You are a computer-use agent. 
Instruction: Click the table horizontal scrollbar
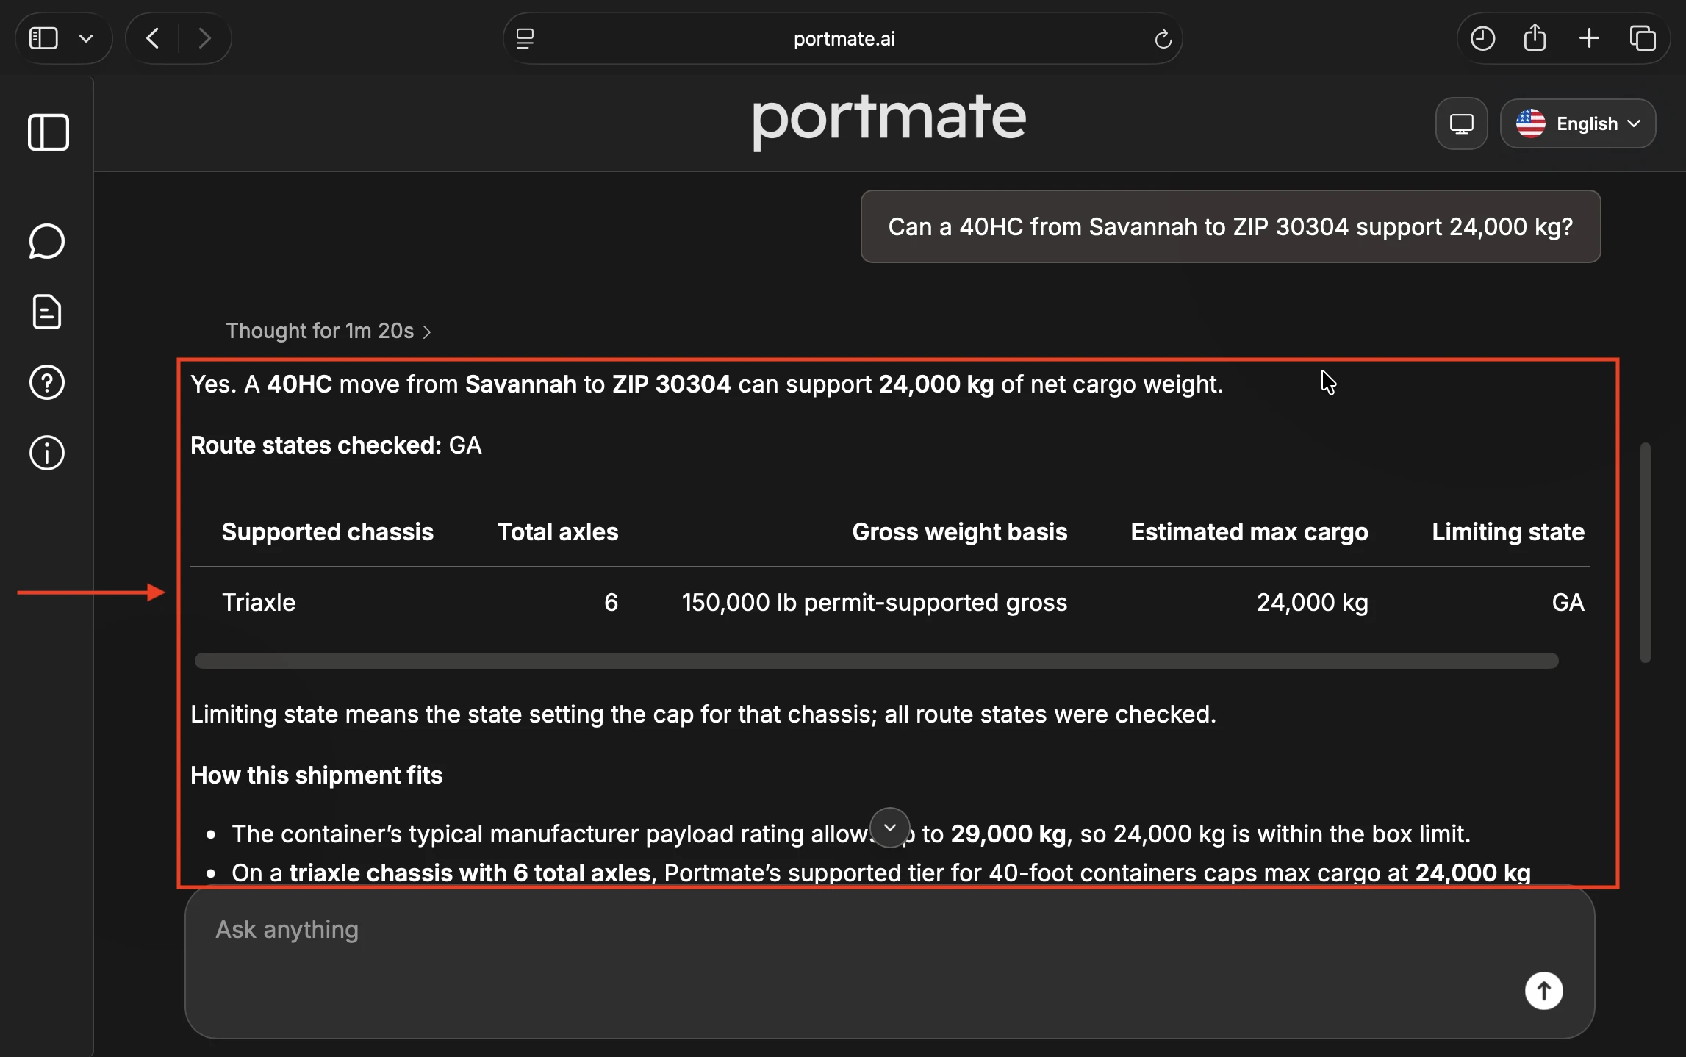tap(876, 661)
